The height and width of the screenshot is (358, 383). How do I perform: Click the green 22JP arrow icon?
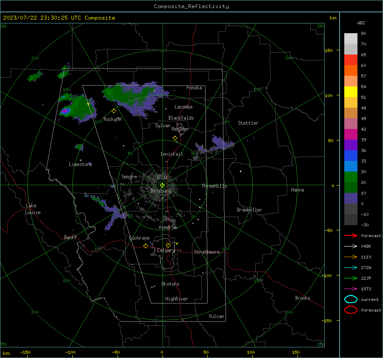[x=351, y=278]
